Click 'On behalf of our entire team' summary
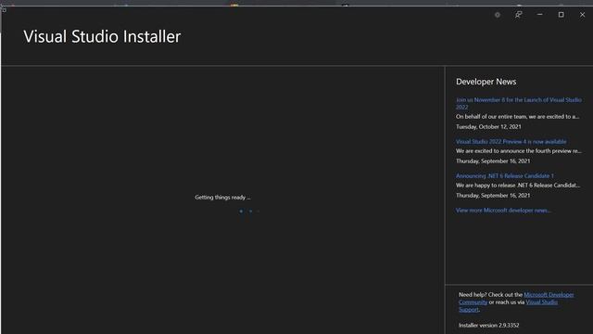Viewport: 593px width, 334px height. [x=517, y=117]
